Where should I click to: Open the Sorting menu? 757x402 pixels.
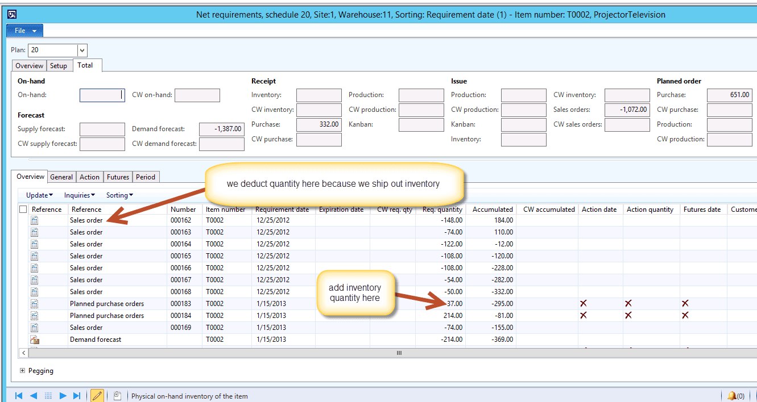(119, 195)
